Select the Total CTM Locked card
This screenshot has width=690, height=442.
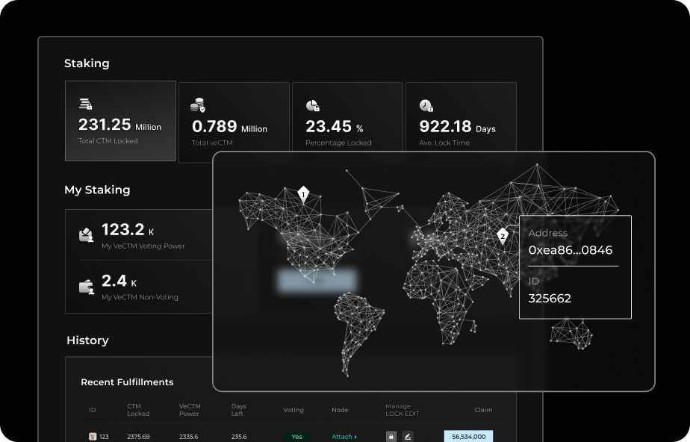(120, 121)
